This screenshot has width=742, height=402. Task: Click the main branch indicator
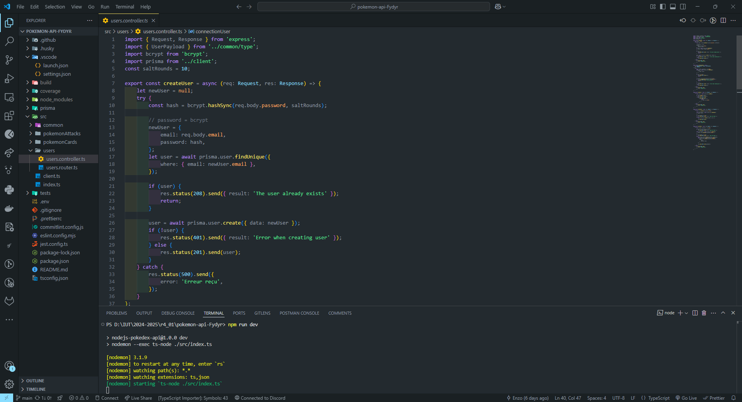click(x=24, y=398)
